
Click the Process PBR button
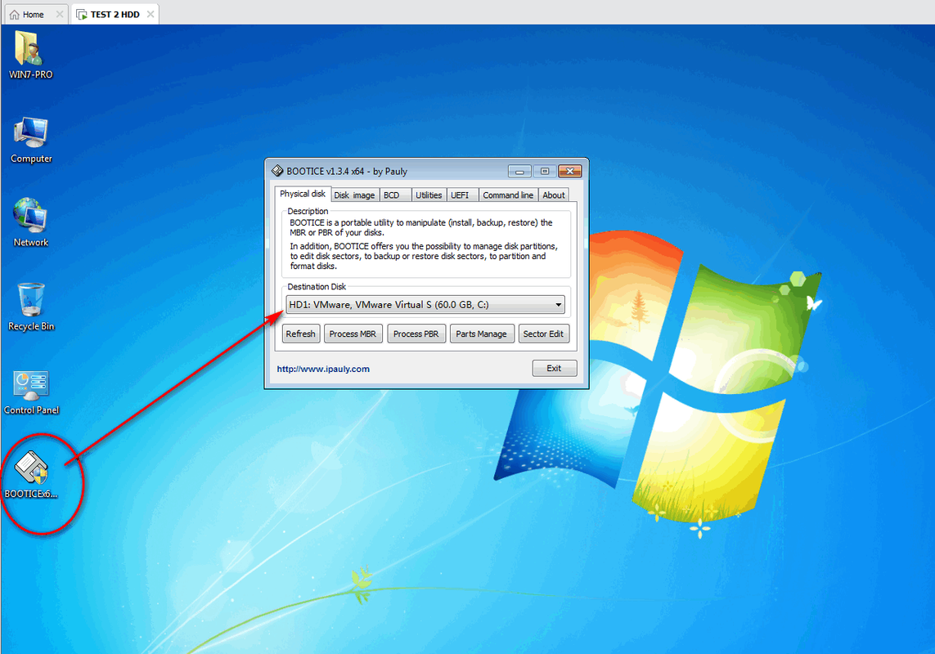tap(416, 334)
